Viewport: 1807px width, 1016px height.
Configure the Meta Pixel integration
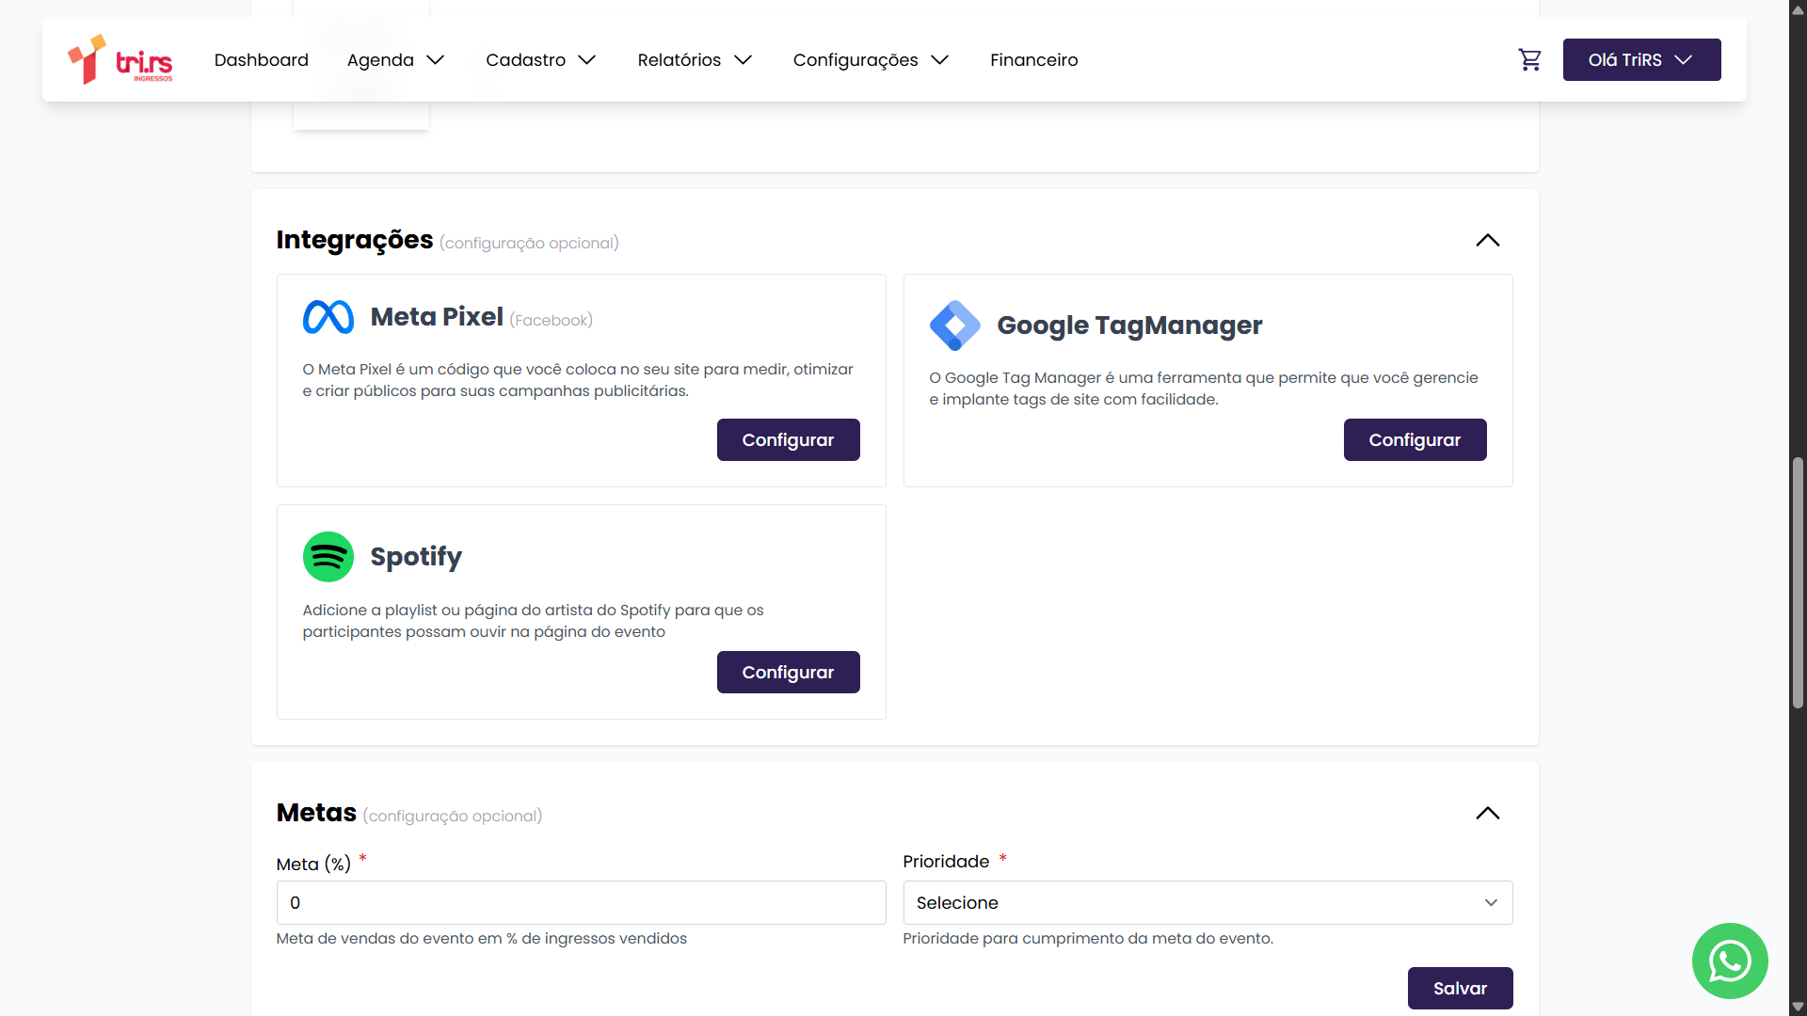[788, 440]
